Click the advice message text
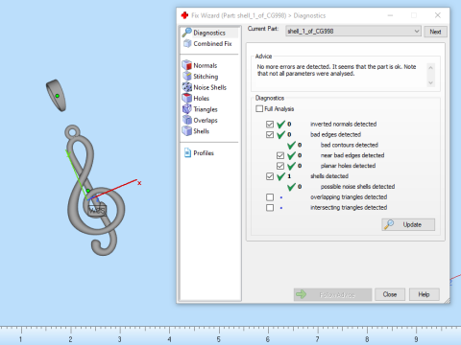The image size is (461, 345). [x=336, y=70]
